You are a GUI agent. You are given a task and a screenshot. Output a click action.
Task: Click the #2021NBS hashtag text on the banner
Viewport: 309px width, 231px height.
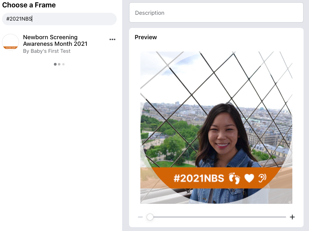(199, 178)
